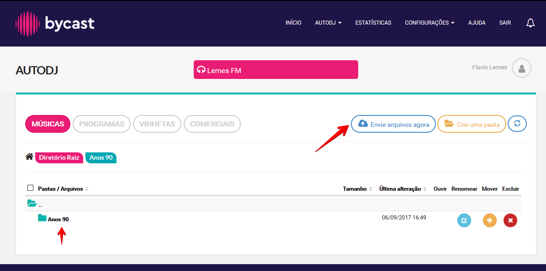The image size is (546, 271).
Task: Click the Mover column header
Action: [490, 189]
